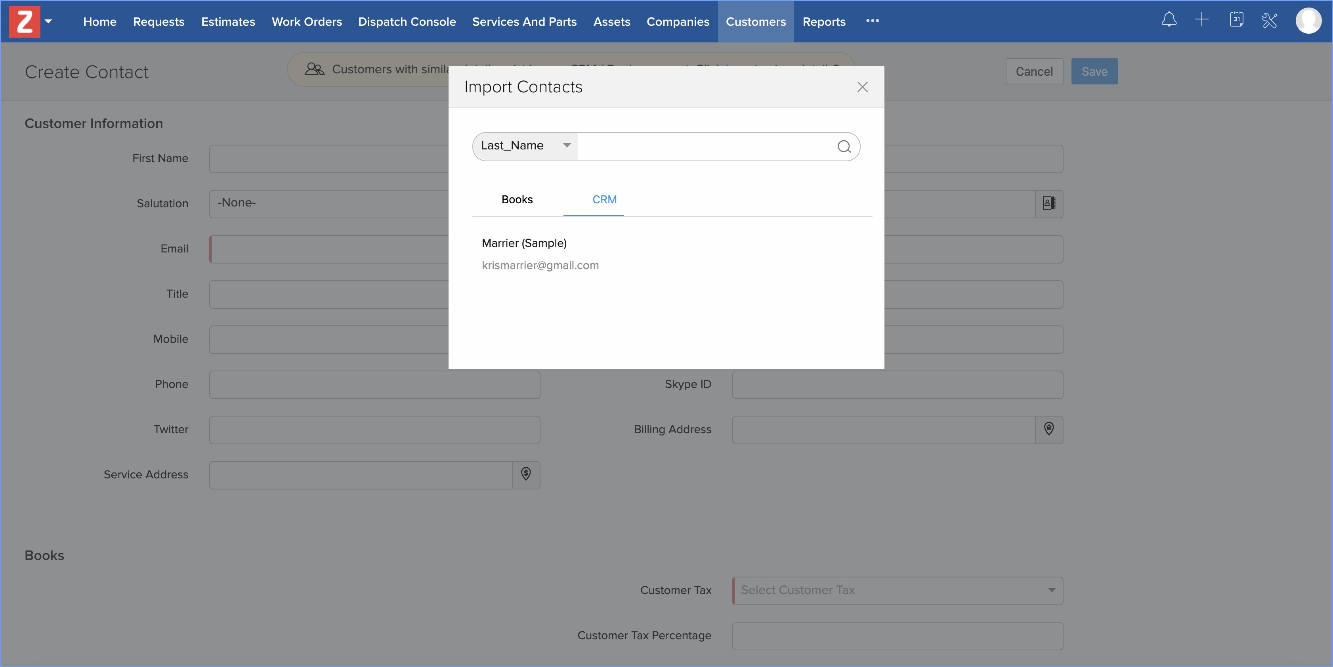1333x667 pixels.
Task: Click the import search text field
Action: coord(704,147)
